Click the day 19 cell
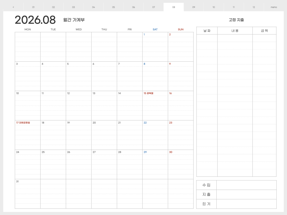 79,135
